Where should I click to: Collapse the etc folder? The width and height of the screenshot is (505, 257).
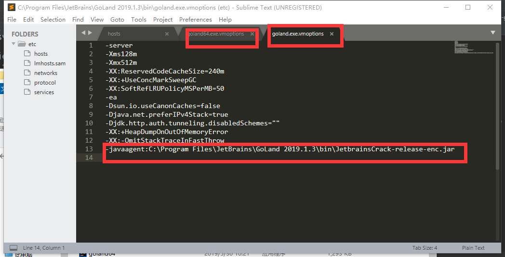click(x=13, y=44)
